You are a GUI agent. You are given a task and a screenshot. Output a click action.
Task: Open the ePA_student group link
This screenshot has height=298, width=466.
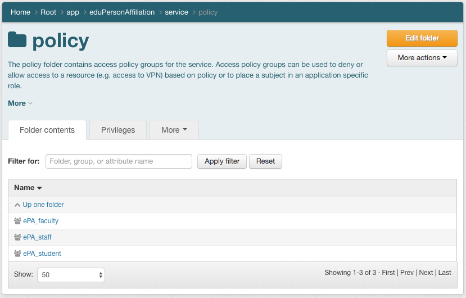click(42, 254)
